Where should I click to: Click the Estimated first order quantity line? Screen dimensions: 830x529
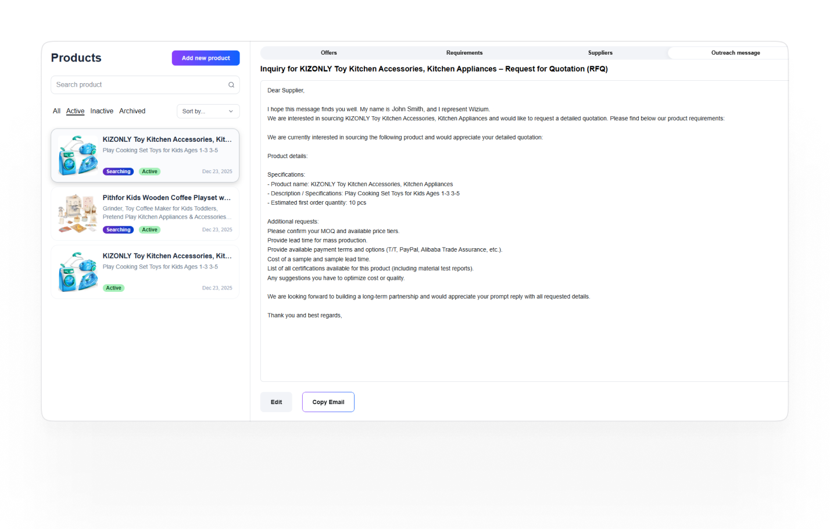point(317,203)
